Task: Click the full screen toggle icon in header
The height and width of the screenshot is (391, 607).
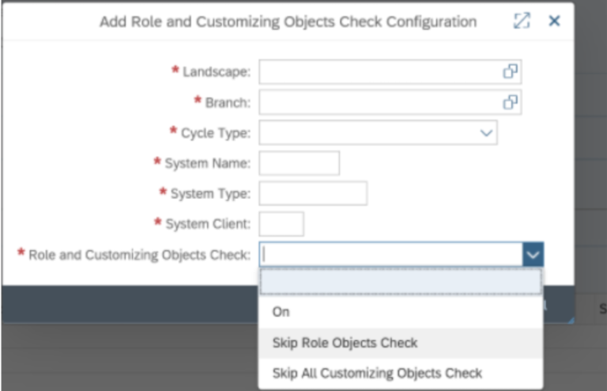Action: pyautogui.click(x=522, y=21)
